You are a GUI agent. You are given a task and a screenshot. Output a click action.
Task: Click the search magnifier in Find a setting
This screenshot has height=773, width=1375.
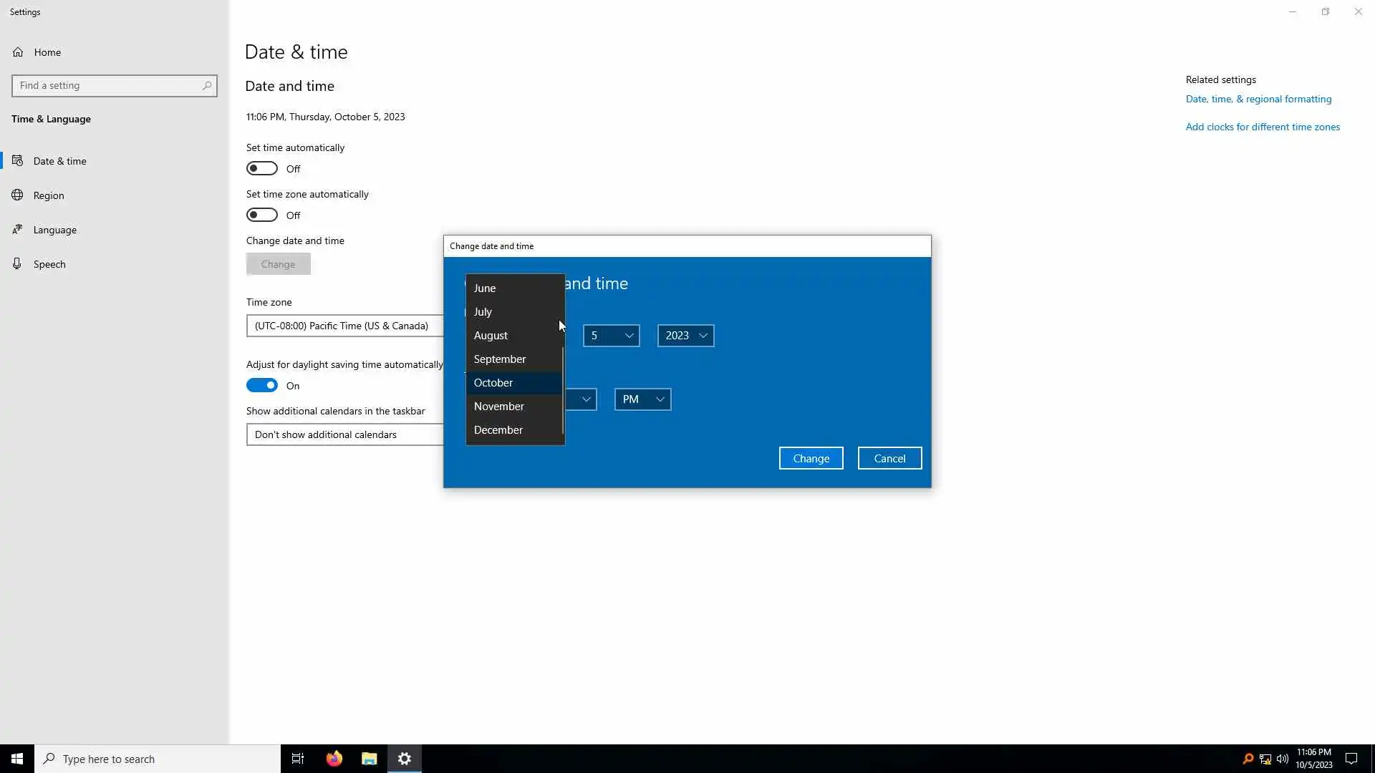click(x=207, y=86)
